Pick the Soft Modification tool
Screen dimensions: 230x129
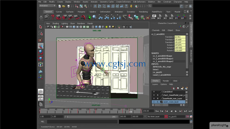point(41,71)
